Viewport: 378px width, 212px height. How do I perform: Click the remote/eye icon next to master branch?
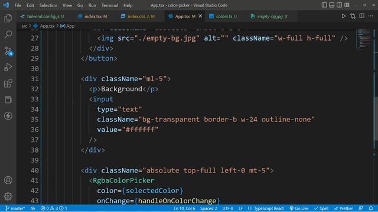point(32,208)
